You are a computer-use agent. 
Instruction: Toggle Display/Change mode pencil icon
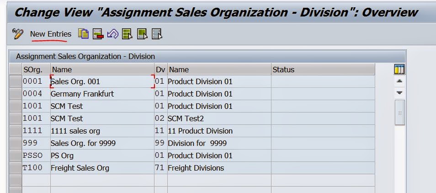(18, 34)
